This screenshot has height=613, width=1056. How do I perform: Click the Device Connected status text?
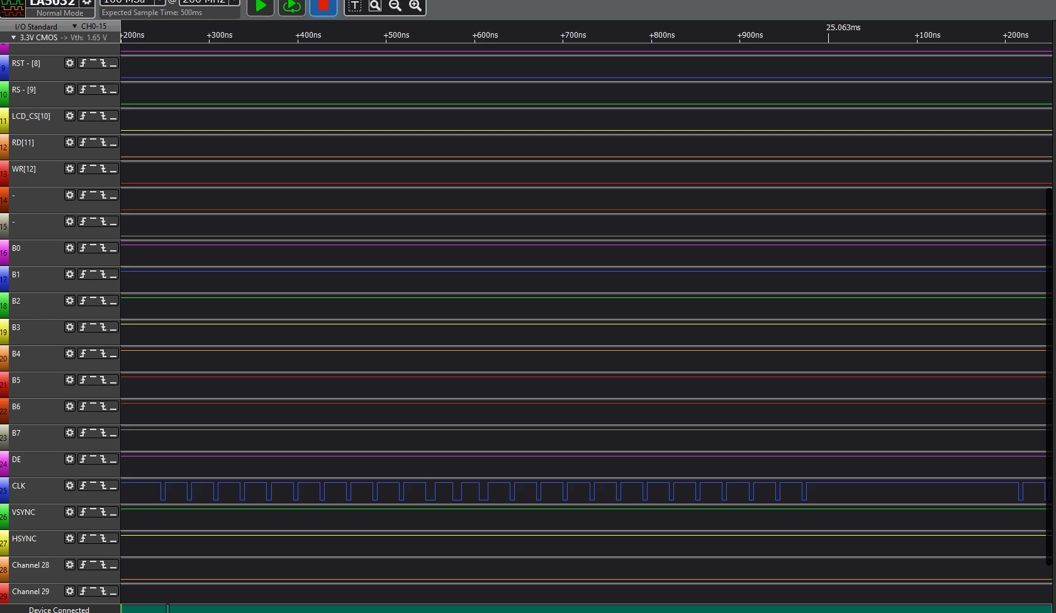click(59, 609)
